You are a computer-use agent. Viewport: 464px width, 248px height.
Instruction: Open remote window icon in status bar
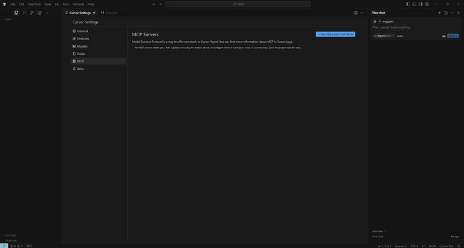pos(4,246)
